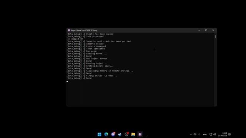Screen dimensions: 246x138
Task: Select the purple M console app taskbar icon
Action: [x=140, y=134]
